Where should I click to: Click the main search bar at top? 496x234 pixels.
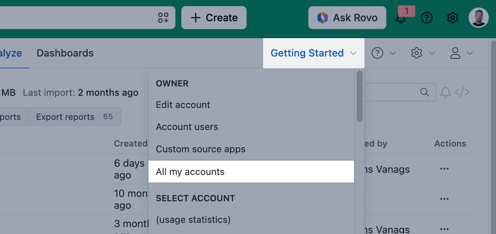[x=88, y=18]
